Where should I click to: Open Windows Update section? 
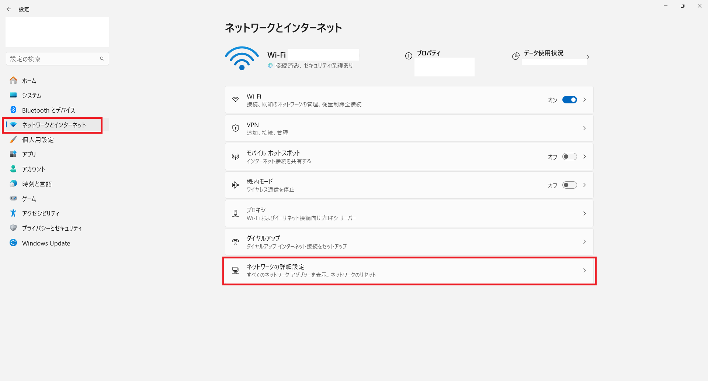(57, 243)
